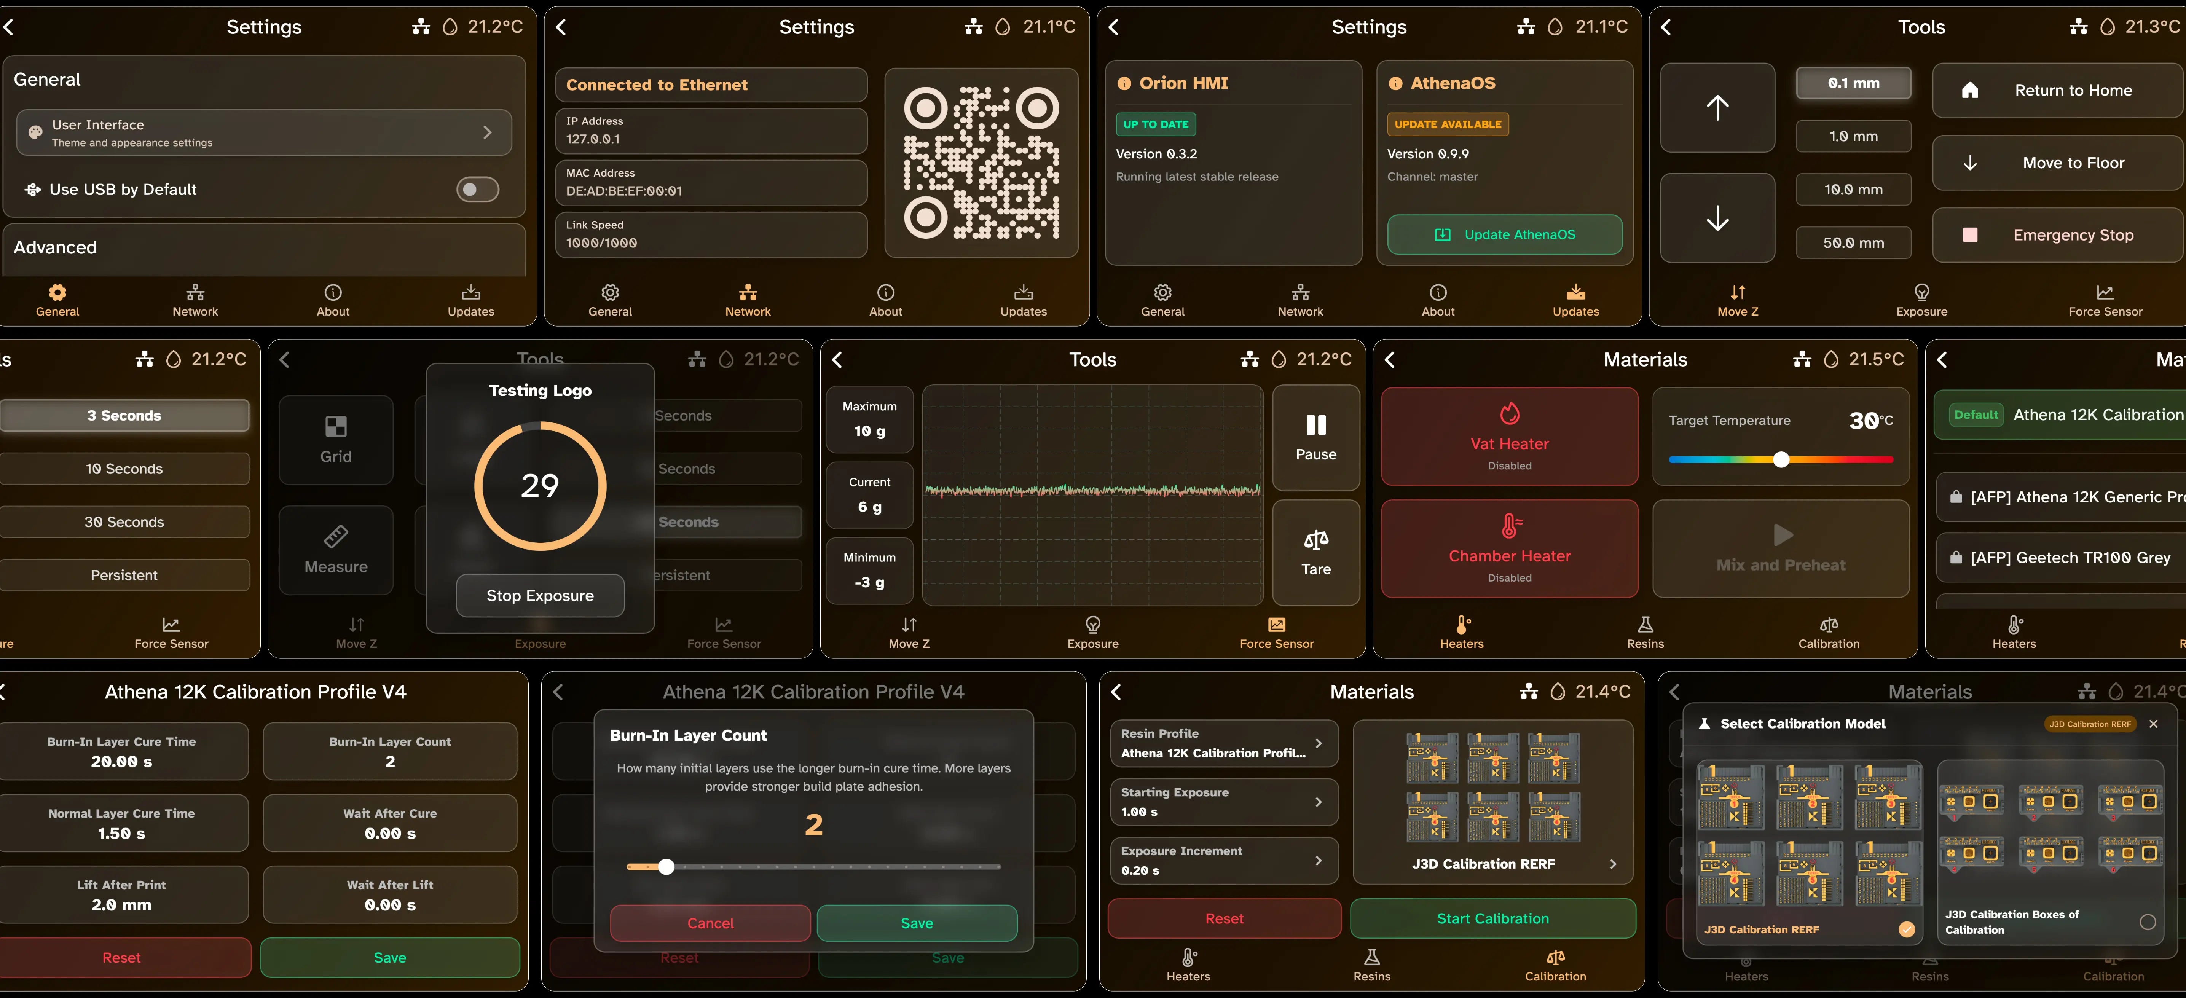The image size is (2186, 998).
Task: Select the Grid test pattern icon
Action: coord(335,426)
